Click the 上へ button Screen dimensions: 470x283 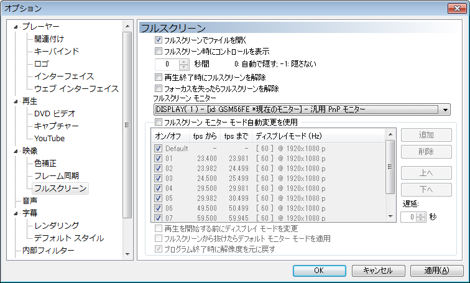point(426,173)
